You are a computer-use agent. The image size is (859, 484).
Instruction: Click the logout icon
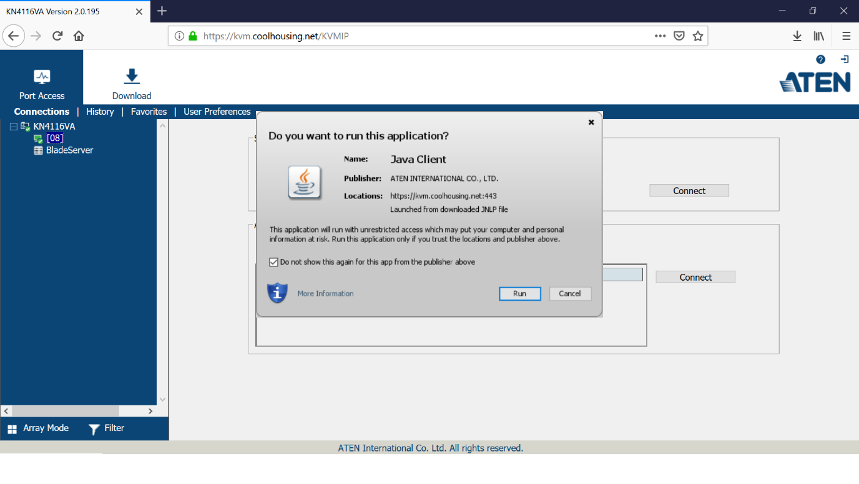click(x=845, y=59)
